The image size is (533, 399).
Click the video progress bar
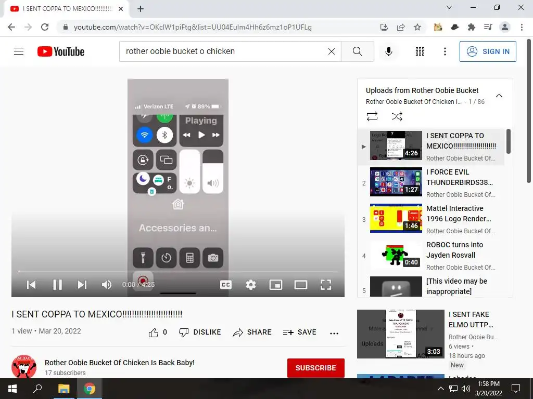(x=178, y=271)
